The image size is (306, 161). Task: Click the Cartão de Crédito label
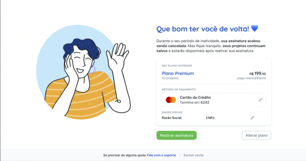click(195, 97)
